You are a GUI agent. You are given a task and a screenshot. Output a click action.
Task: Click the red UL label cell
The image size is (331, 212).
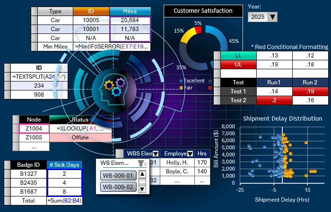[238, 65]
